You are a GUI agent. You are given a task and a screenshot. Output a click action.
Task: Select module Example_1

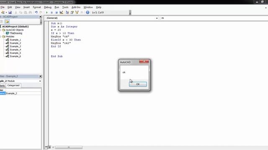pos(15,40)
